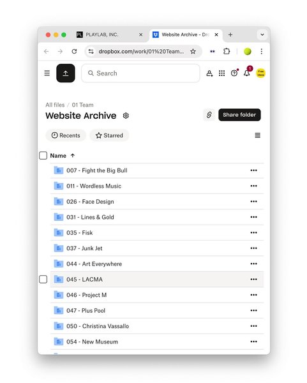
Task: Go to the 01 Team breadcrumb
Action: point(82,105)
